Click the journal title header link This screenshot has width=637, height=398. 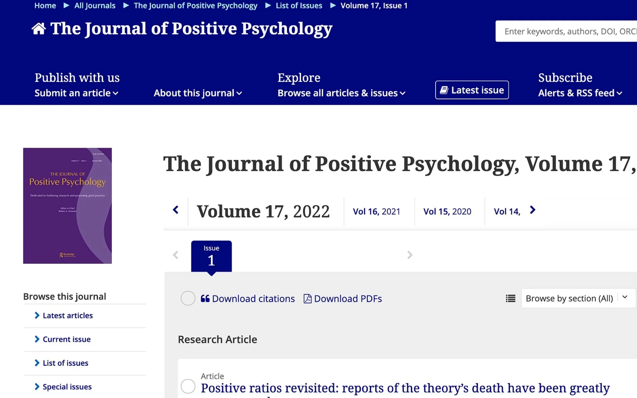point(191,29)
